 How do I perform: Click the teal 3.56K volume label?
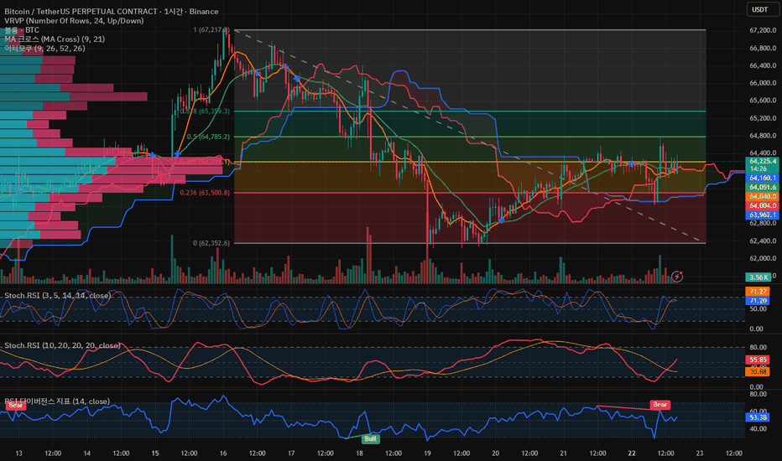[x=758, y=277]
